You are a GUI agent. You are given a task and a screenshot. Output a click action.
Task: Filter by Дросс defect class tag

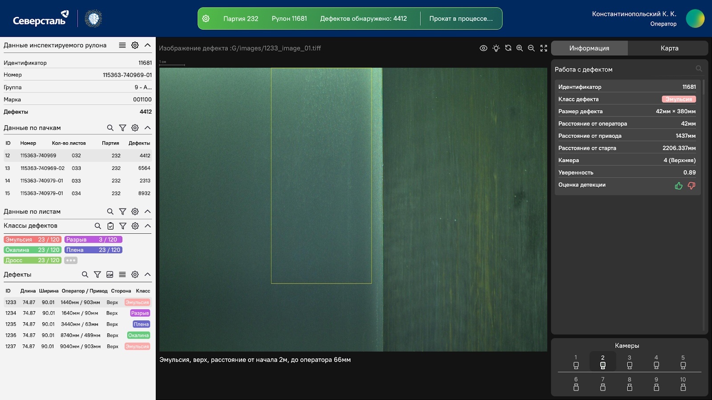pyautogui.click(x=32, y=260)
